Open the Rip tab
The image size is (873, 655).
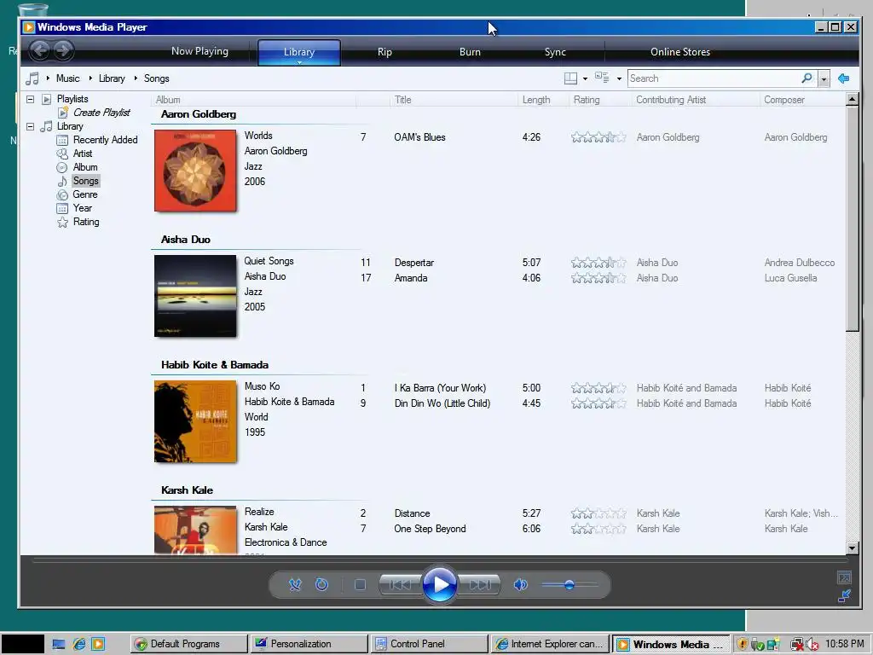coord(384,52)
